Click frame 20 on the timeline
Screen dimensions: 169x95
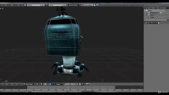(x=41, y=90)
